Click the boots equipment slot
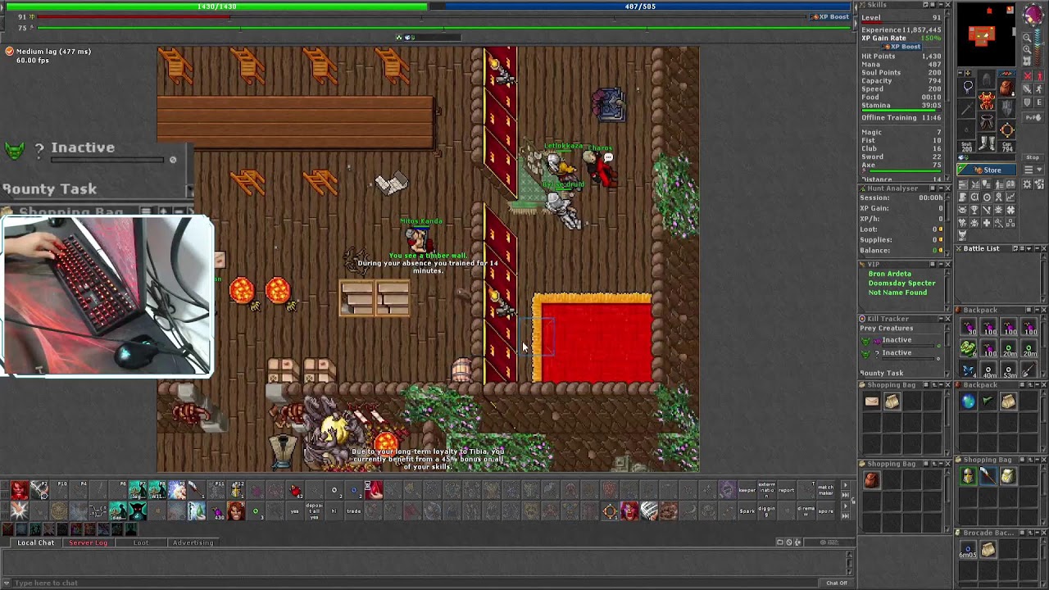The width and height of the screenshot is (1049, 590). coord(987,143)
